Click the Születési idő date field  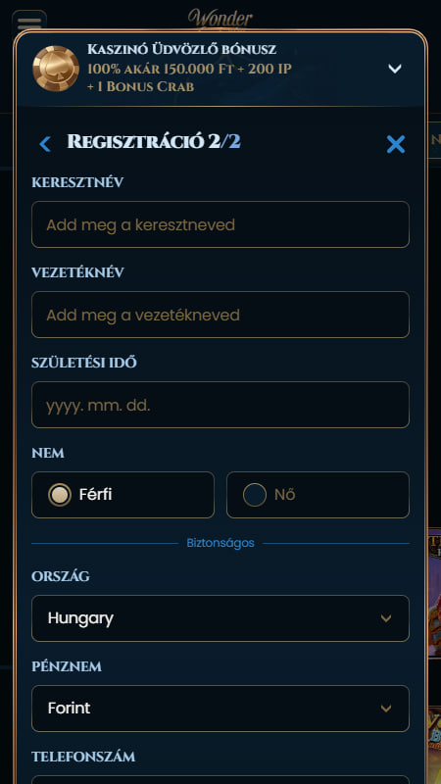coord(220,405)
